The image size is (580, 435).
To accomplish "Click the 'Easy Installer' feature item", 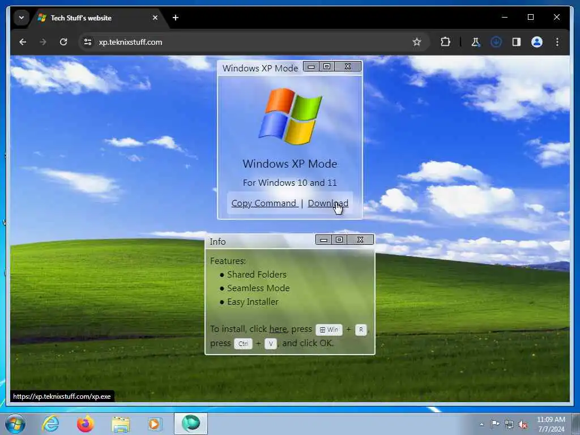I will [x=253, y=302].
